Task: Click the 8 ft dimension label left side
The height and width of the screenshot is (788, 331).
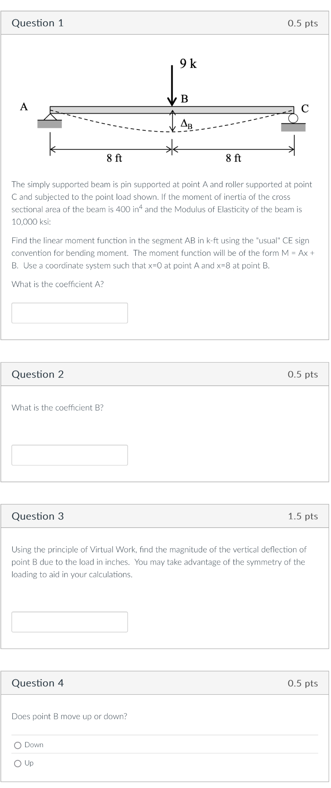Action: pos(114,158)
